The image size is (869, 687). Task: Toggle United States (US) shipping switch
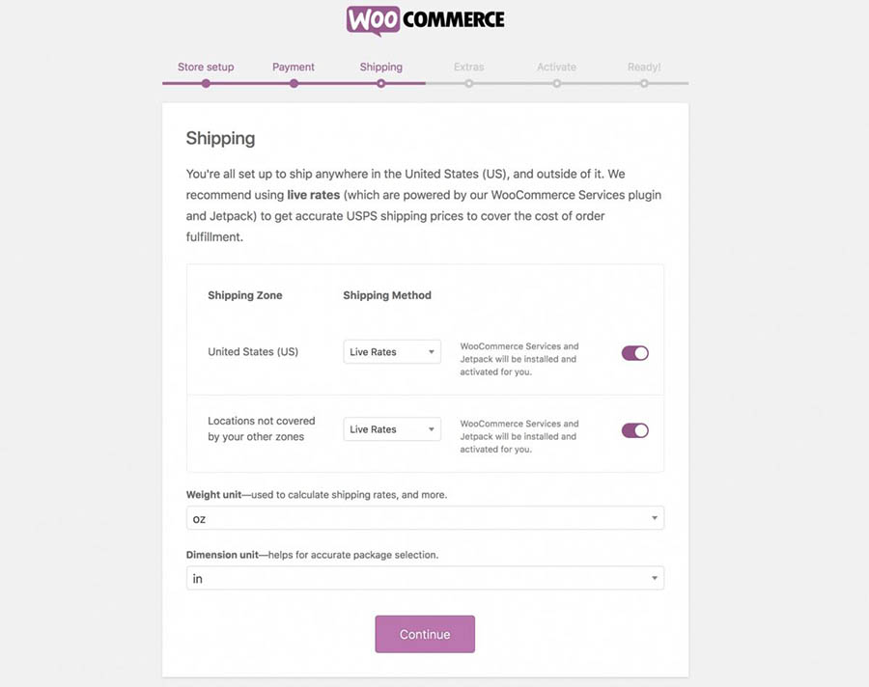pyautogui.click(x=634, y=353)
